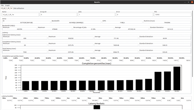194x110 pixels.
Task: Click the Latency buckets chart title
Action: click(96, 103)
